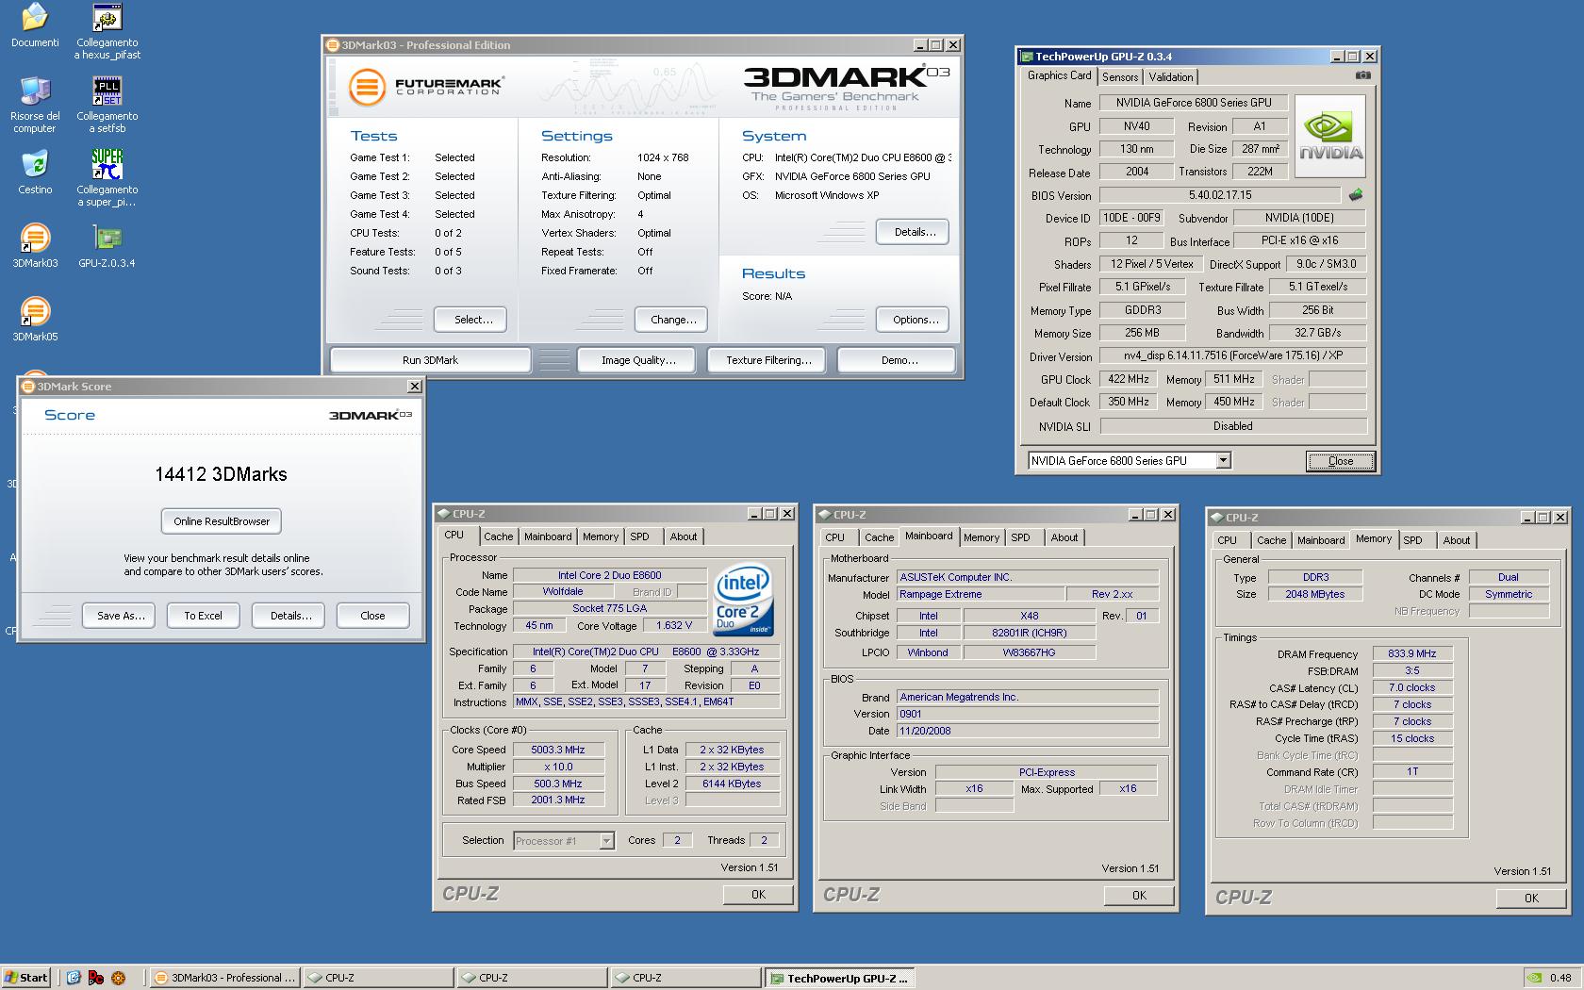
Task: Click the GPU Clock 422 MHz field
Action: click(1129, 379)
